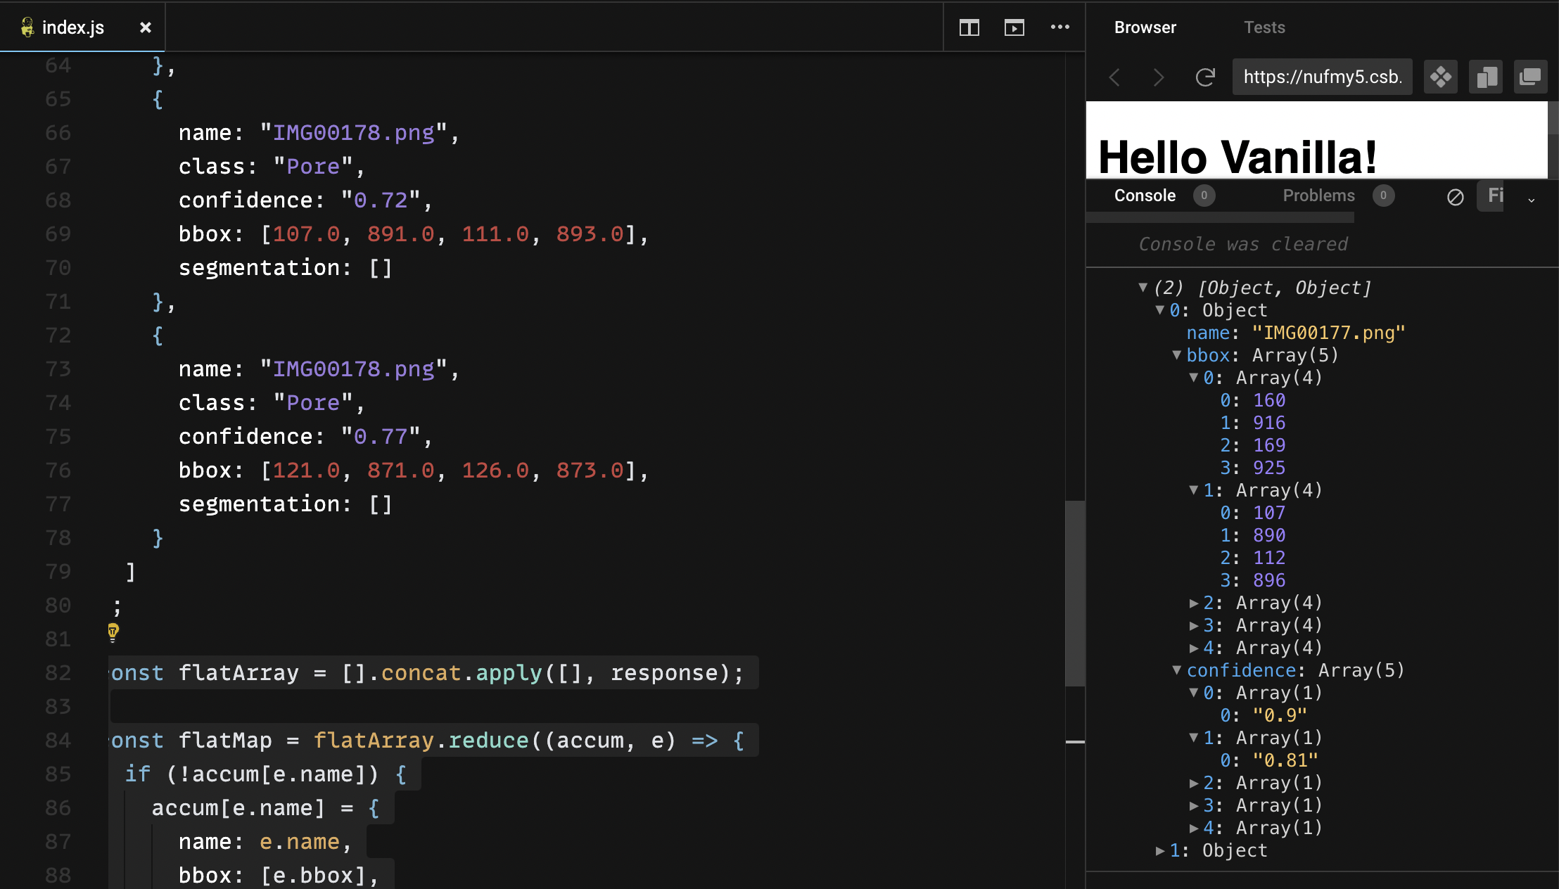
Task: Open the preview pane icon
Action: coord(1014,28)
